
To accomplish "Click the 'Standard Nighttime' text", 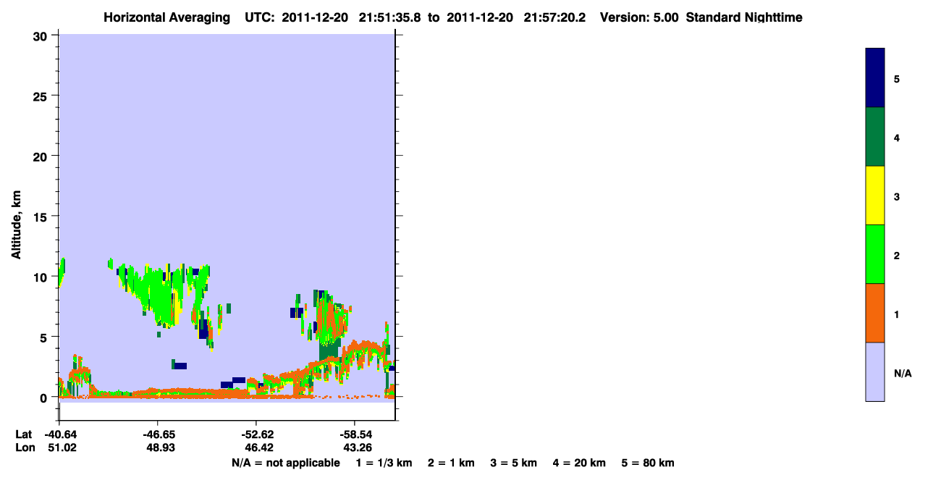I will pyautogui.click(x=744, y=17).
